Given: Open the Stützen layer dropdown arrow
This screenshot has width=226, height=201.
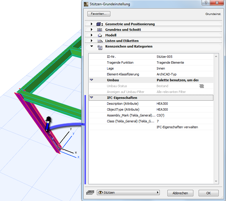Looking at the screenshot, I should (x=158, y=192).
